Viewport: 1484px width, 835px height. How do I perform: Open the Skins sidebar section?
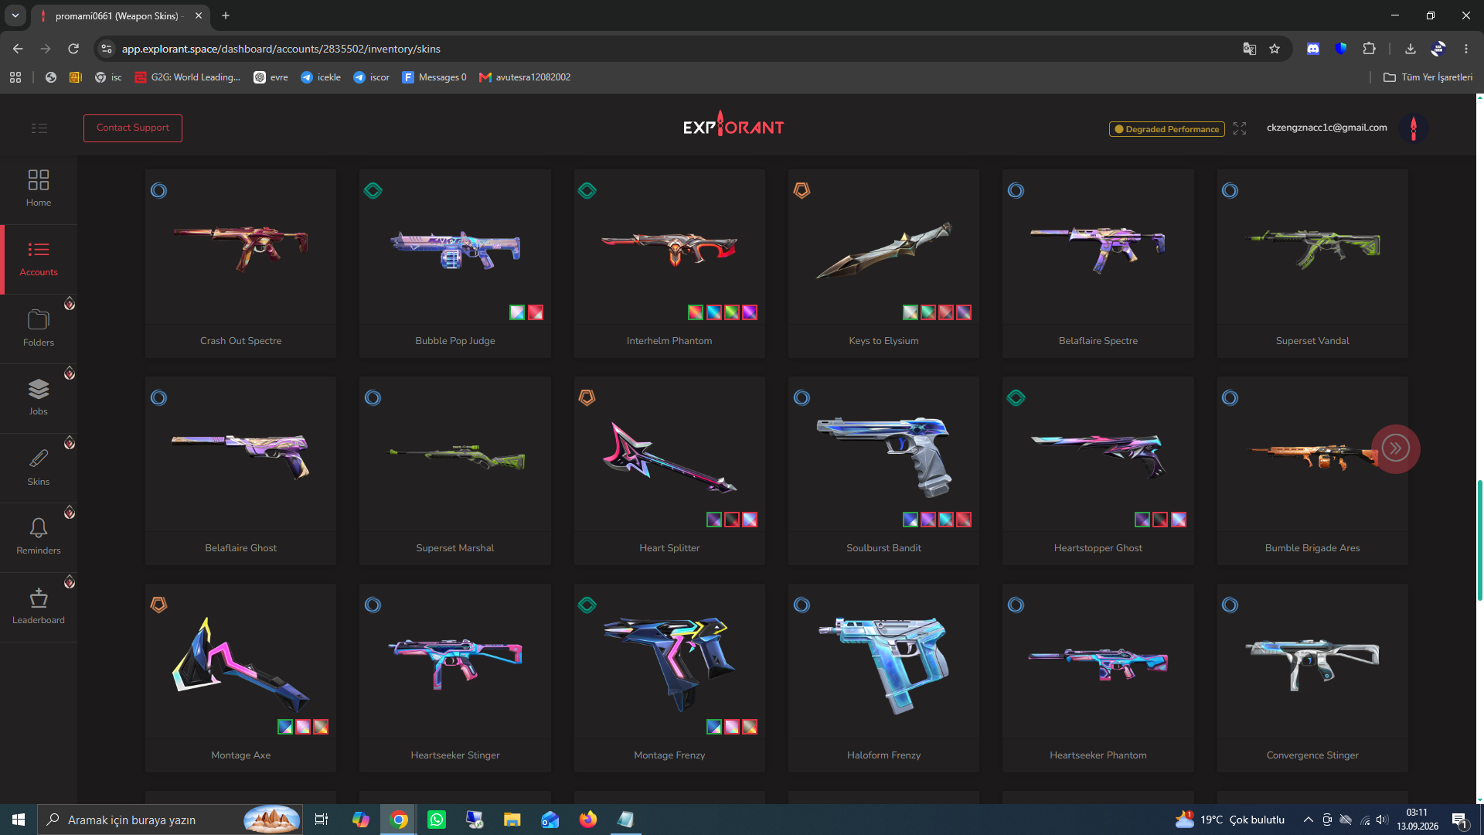39,468
